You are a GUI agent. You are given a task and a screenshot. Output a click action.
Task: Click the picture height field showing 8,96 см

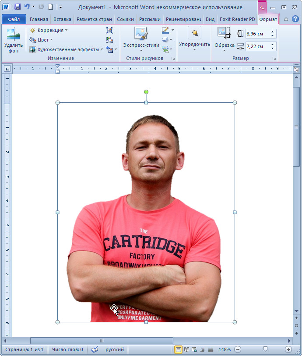[x=257, y=34]
